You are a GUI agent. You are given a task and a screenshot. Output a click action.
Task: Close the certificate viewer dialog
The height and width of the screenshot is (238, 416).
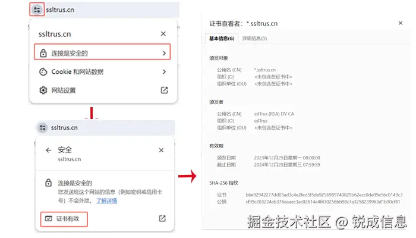point(401,23)
